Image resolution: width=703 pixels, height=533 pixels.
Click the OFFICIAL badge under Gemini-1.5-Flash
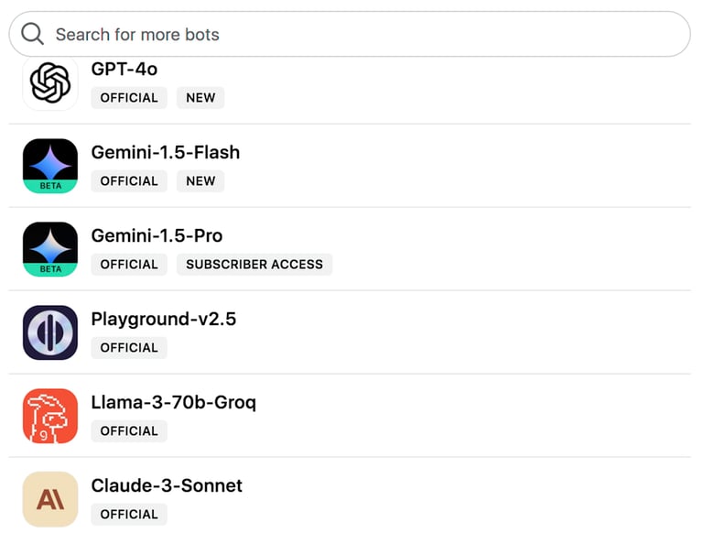click(129, 181)
